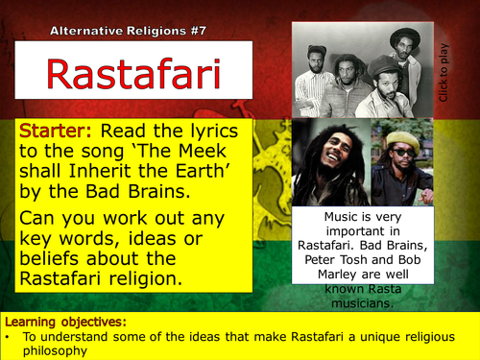Click the 'key words, ideas or' line

(110, 239)
